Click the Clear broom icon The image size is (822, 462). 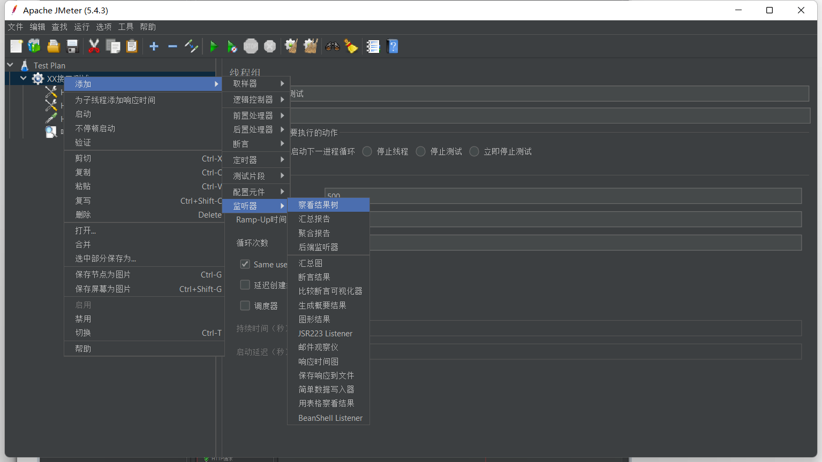point(291,47)
